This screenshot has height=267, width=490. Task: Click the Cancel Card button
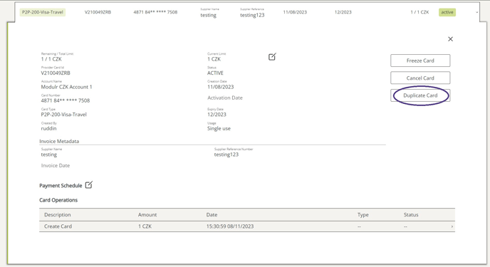click(x=420, y=78)
